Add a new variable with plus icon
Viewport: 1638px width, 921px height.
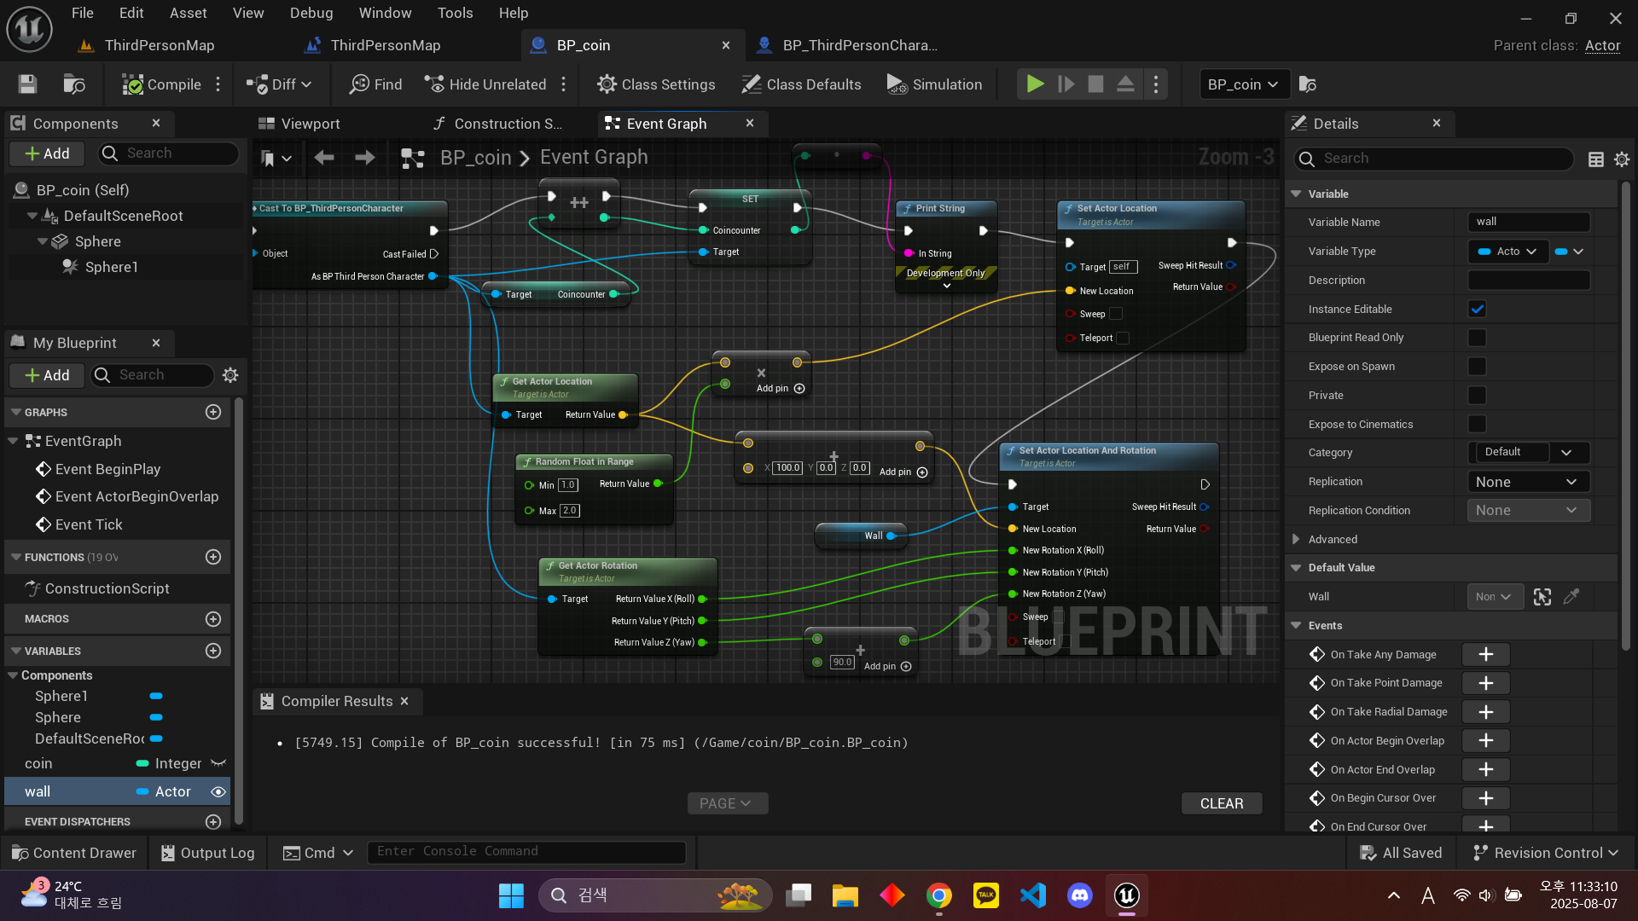click(213, 651)
